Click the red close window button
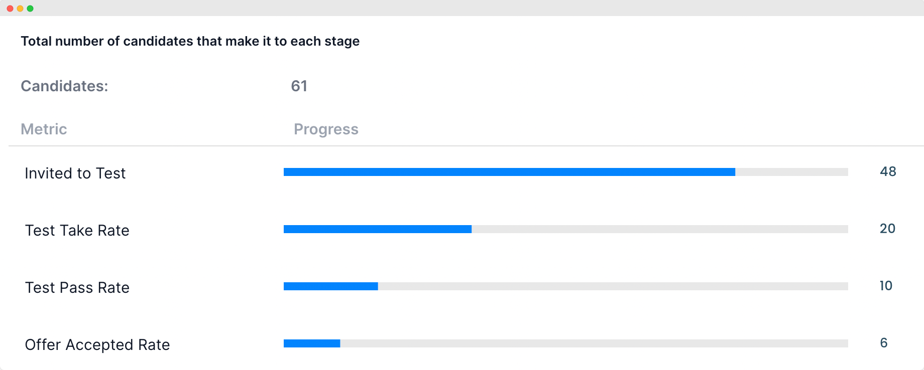 coord(10,9)
